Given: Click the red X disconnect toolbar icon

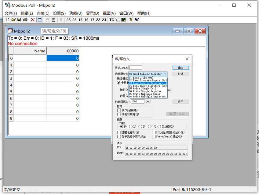Looking at the screenshot, I should pyautogui.click(x=32, y=19).
